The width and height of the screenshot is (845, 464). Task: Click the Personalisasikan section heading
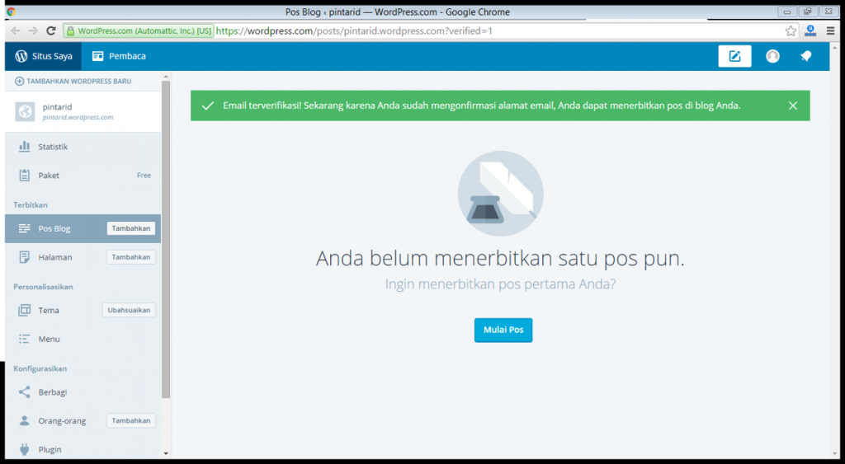(43, 286)
